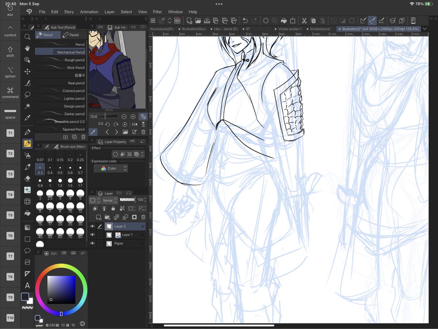Viewport: 438px width, 329px height.
Task: Open the Normal blending mode dropdown
Action: [110, 200]
